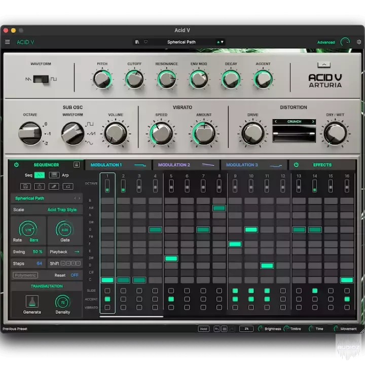
Task: Export sequence with share icon
Action: click(40, 186)
